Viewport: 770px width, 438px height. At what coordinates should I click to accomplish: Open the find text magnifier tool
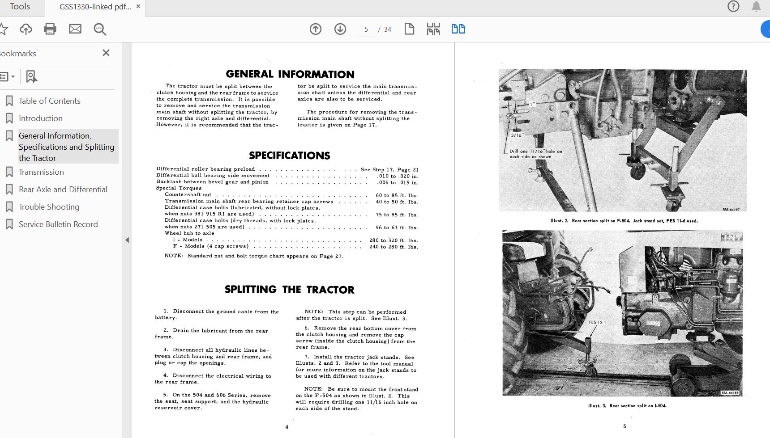[x=100, y=29]
